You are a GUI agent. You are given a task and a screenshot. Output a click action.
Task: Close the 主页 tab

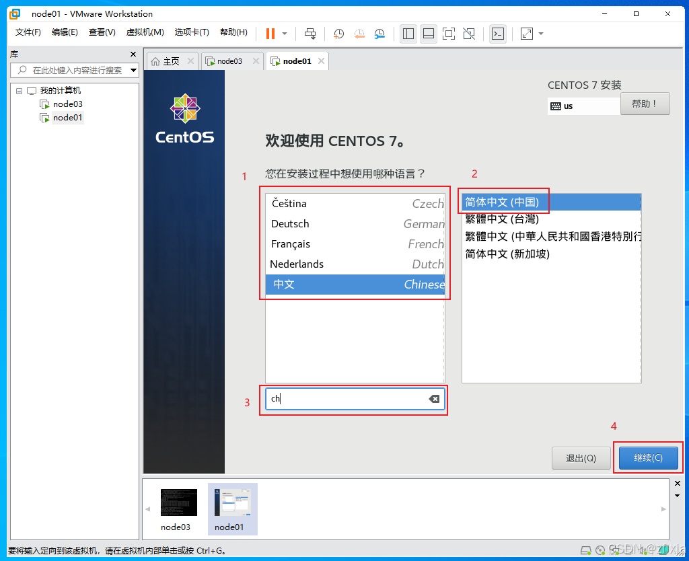coord(190,61)
